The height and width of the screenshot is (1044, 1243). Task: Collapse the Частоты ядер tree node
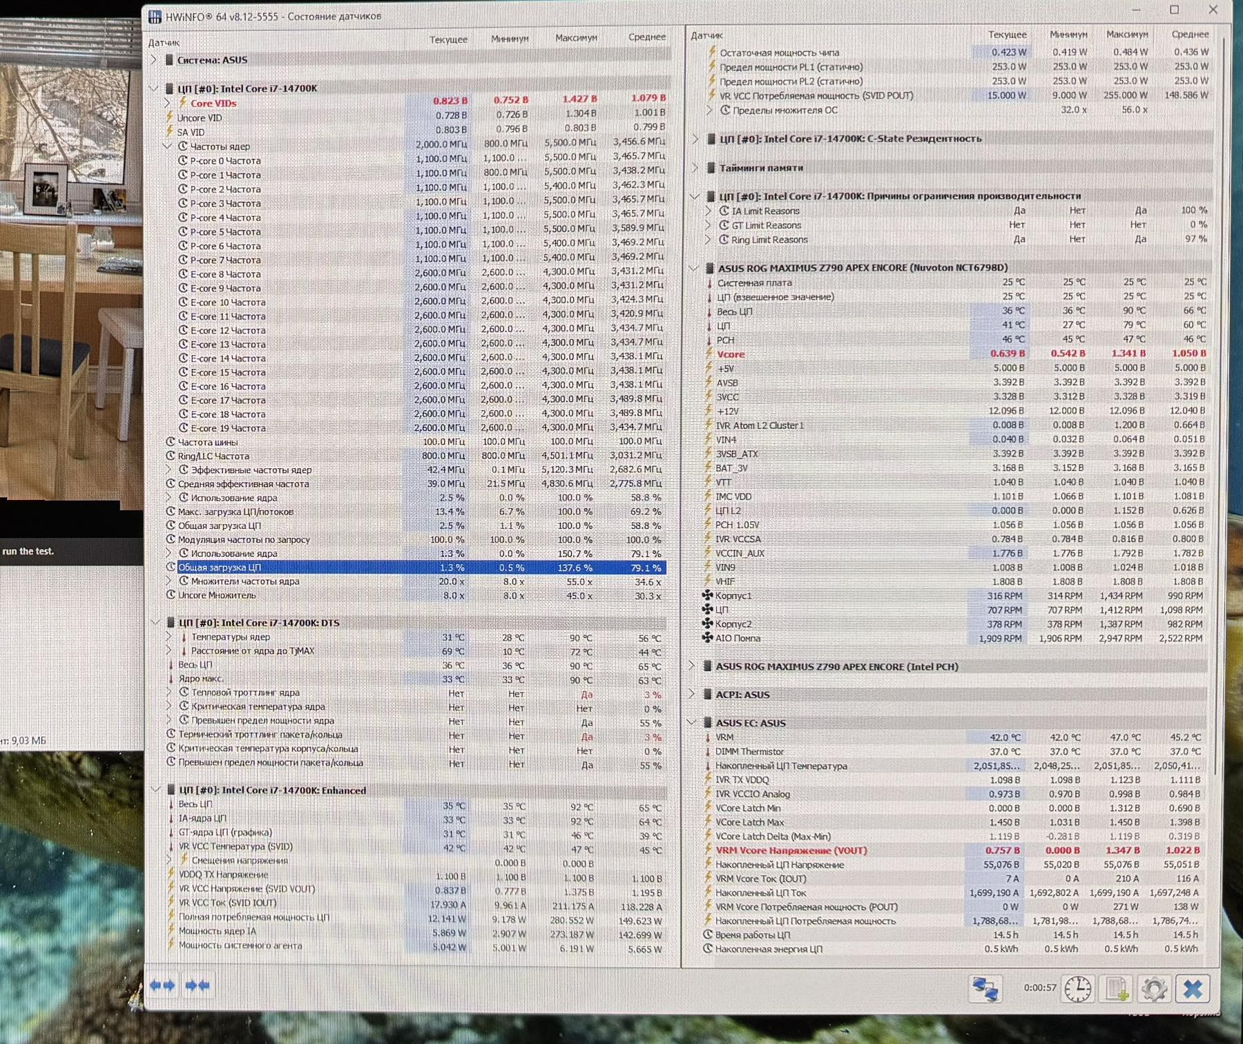(166, 146)
